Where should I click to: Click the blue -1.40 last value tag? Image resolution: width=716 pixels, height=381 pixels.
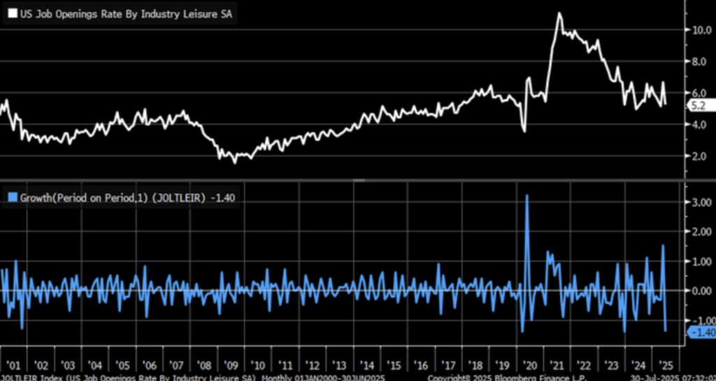click(x=701, y=332)
